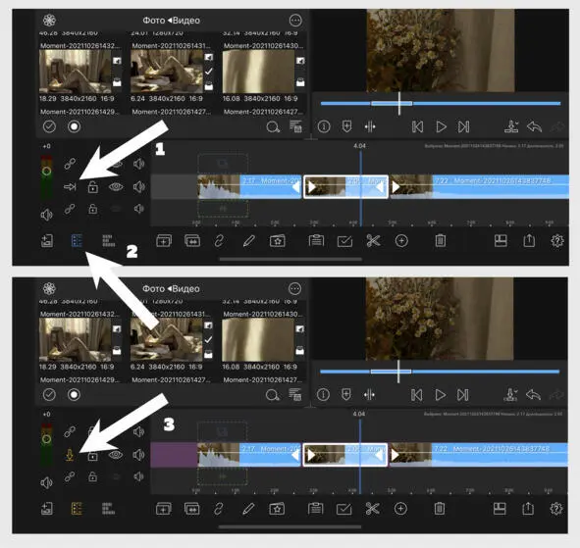Open Фото◂Видео selector in bottom library panel
The image size is (580, 548).
(x=171, y=288)
